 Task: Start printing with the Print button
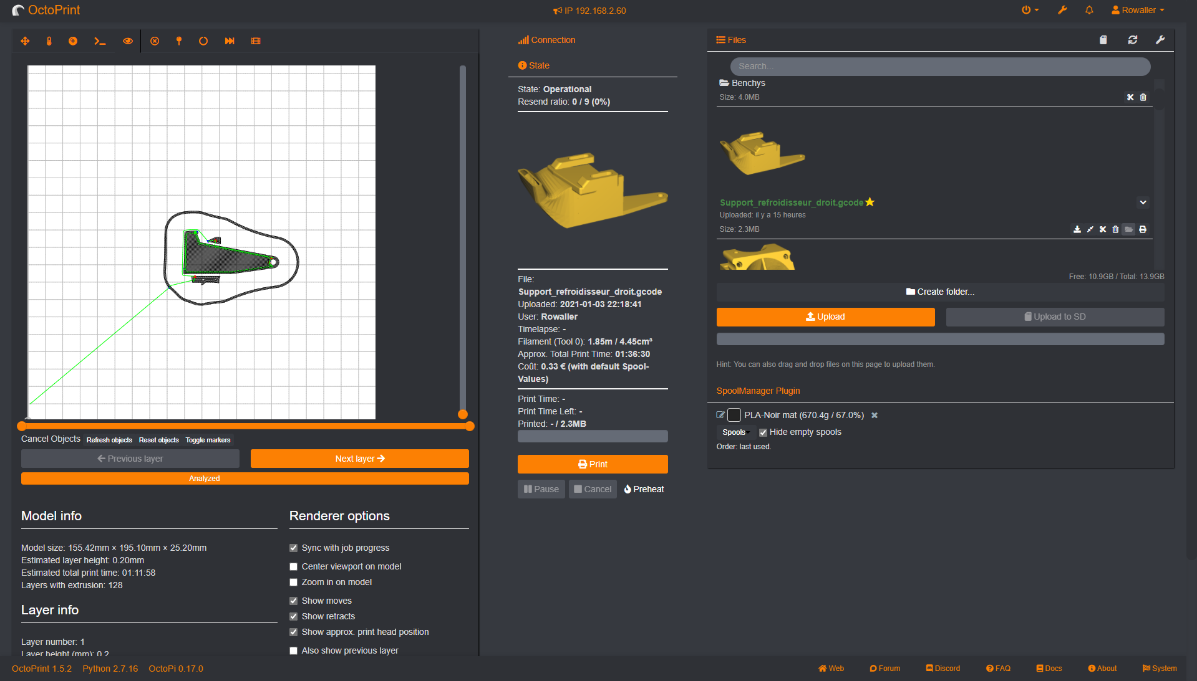pyautogui.click(x=592, y=464)
